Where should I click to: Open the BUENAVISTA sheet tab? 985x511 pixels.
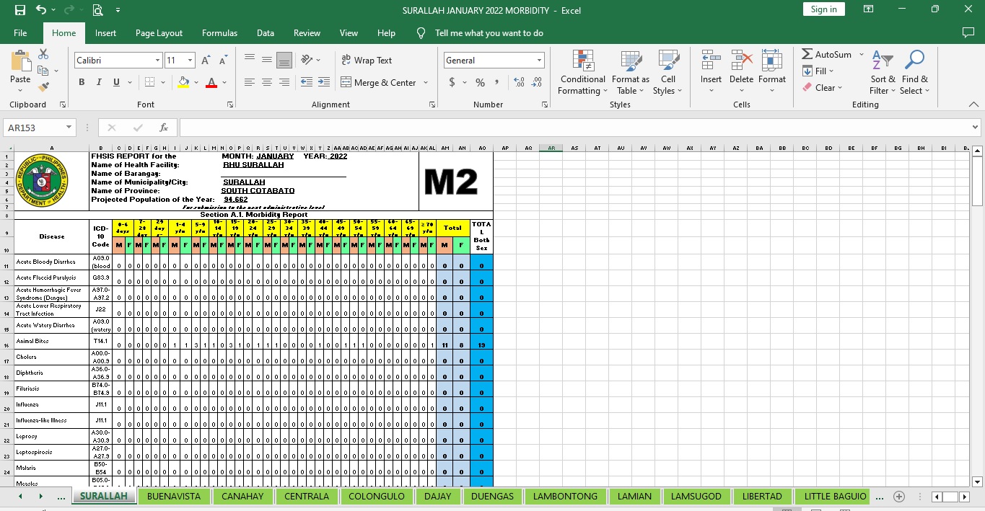pos(174,497)
